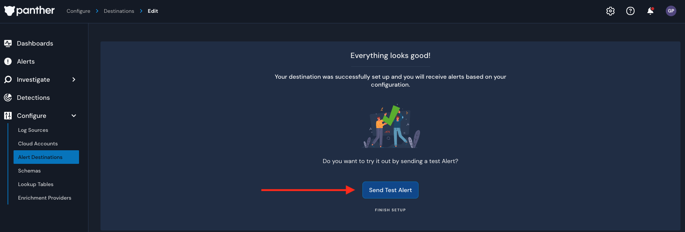Image resolution: width=685 pixels, height=232 pixels.
Task: Open the Detections page
Action: click(x=33, y=98)
